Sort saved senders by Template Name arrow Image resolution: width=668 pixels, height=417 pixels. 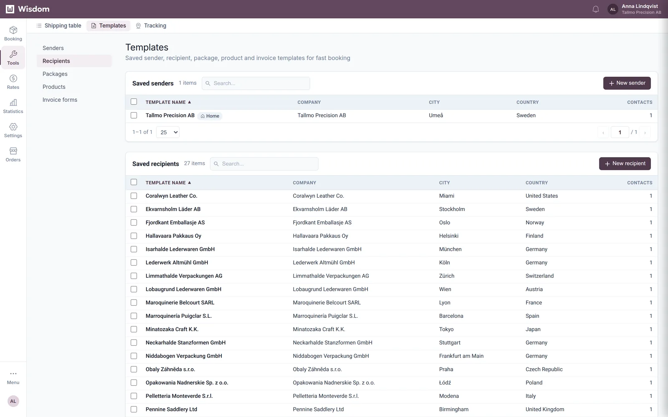point(190,102)
